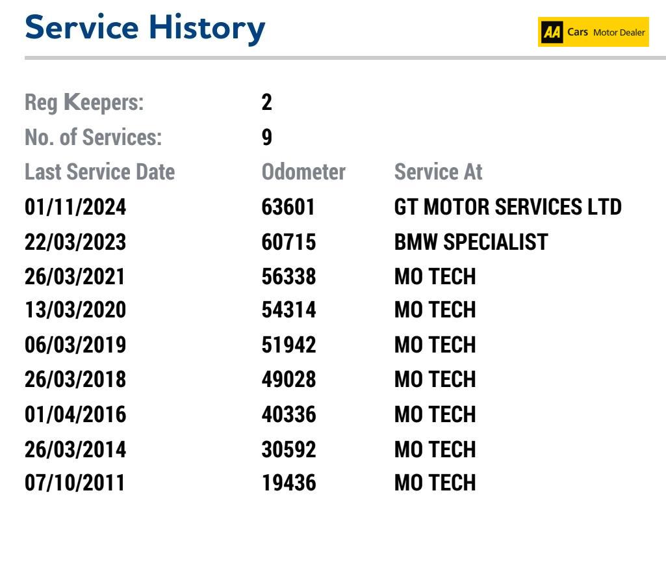Select the 06/03/2019 service date
The image size is (666, 562).
(75, 344)
